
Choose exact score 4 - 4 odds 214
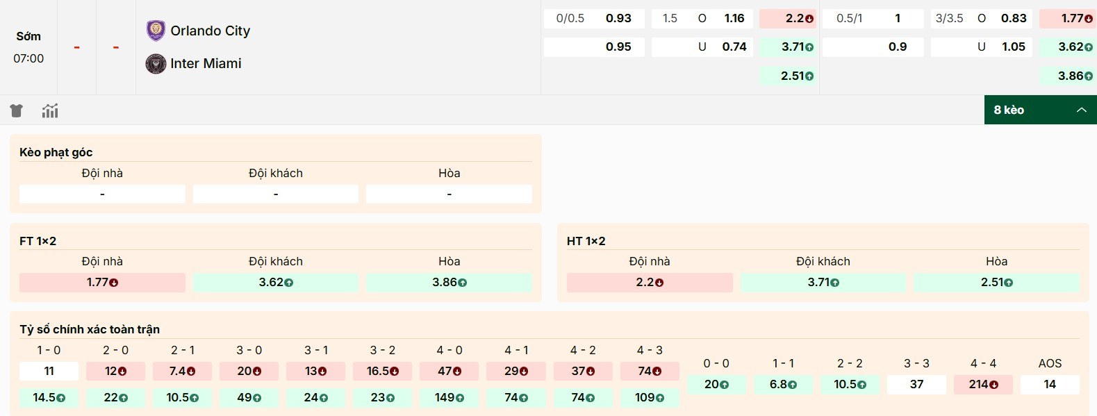tap(983, 385)
